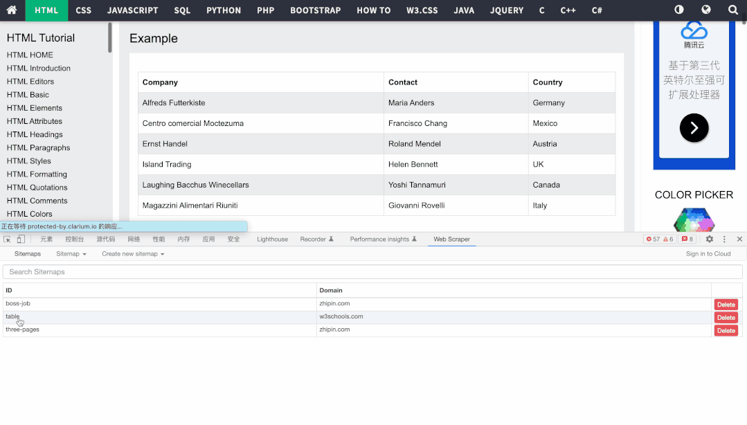Click the issues count badge
Image resolution: width=747 pixels, height=425 pixels.
click(687, 239)
